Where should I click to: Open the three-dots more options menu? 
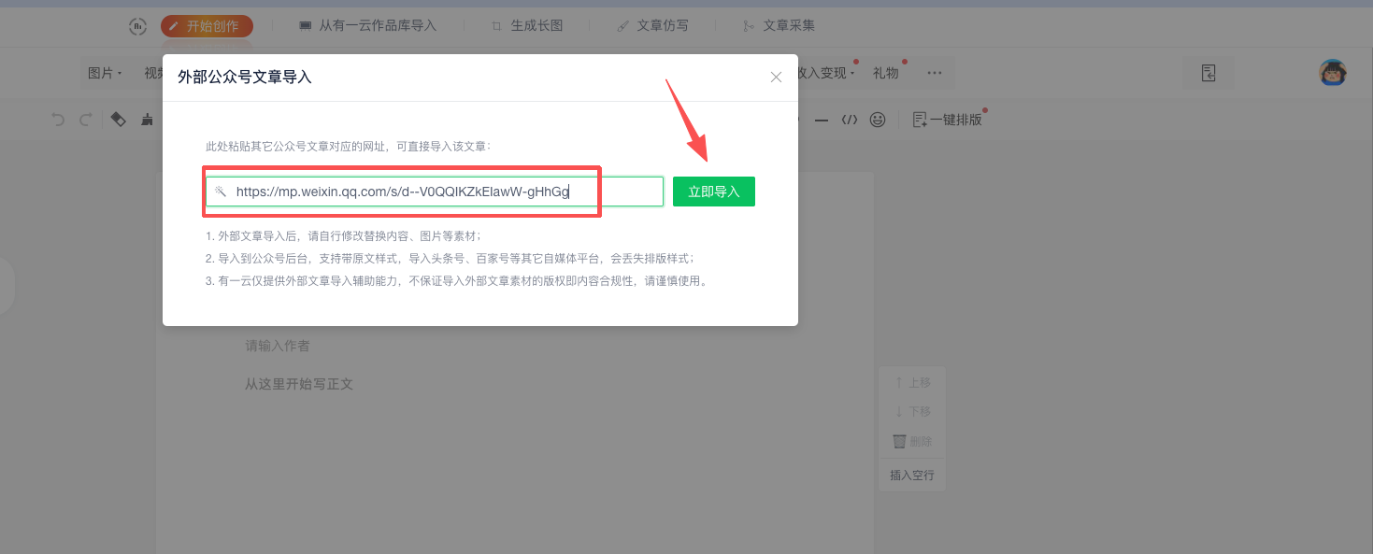[x=935, y=73]
